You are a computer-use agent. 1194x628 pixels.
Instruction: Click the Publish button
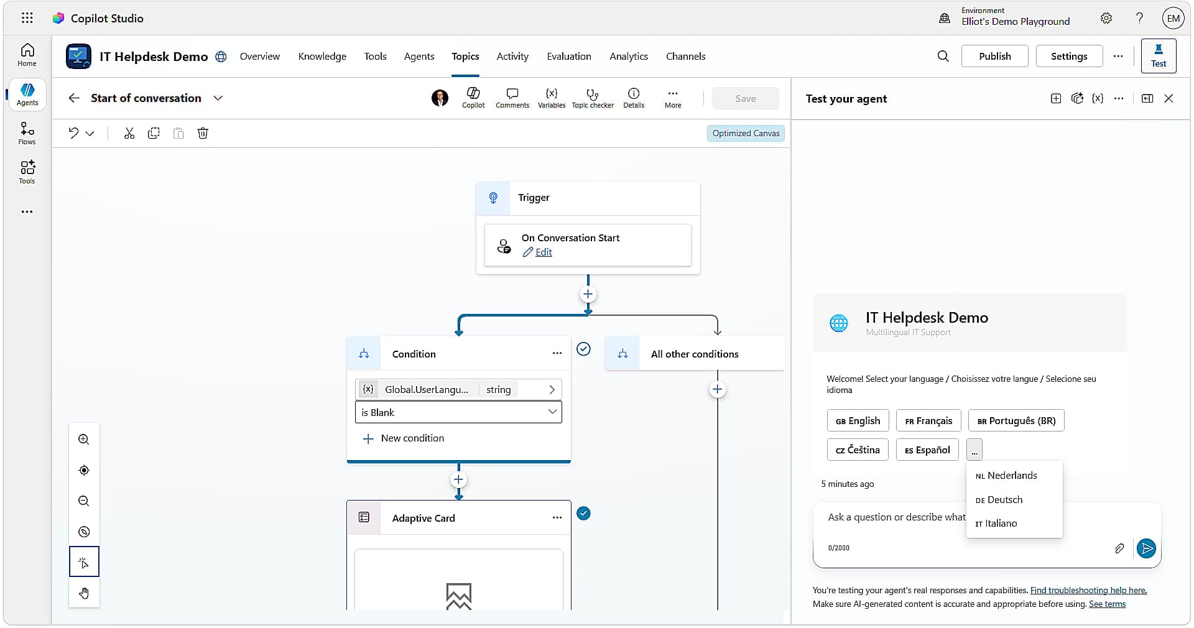coord(994,56)
